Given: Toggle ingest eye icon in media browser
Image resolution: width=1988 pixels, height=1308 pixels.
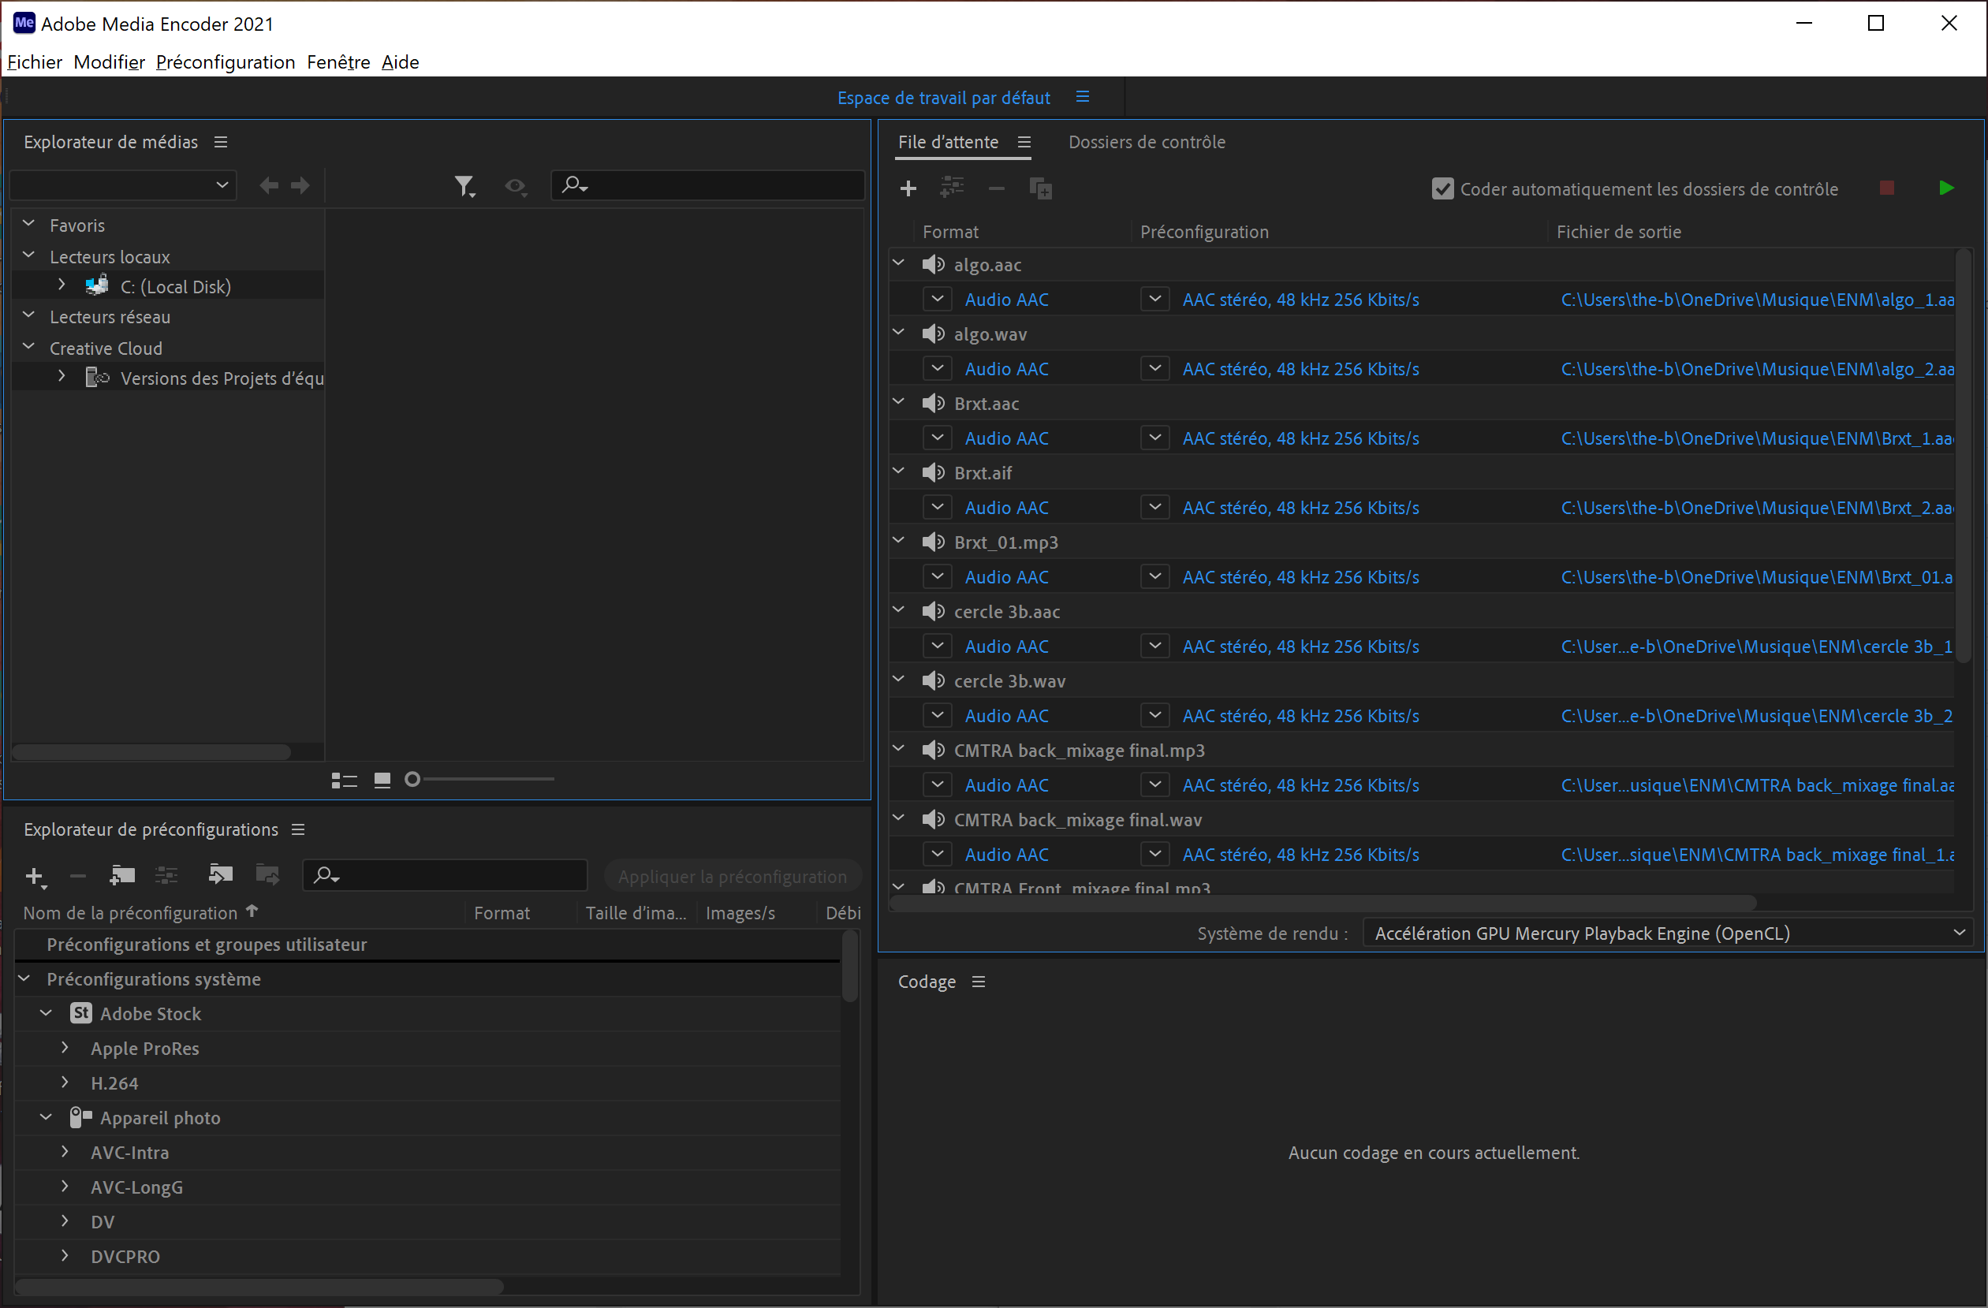Looking at the screenshot, I should [x=516, y=186].
